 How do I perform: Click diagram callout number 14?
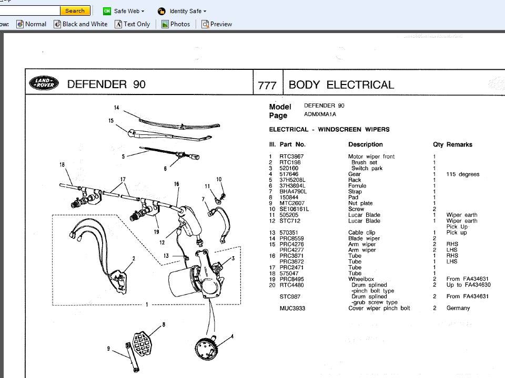117,108
